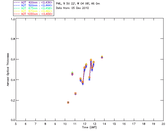Click the y-axis tick label 0.8

[x=13, y=39]
